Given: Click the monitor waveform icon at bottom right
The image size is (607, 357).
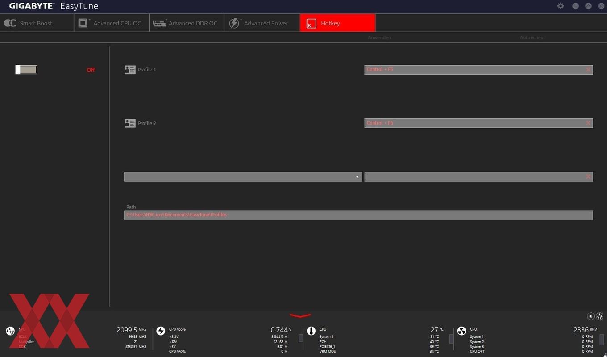Looking at the screenshot, I should tap(599, 316).
